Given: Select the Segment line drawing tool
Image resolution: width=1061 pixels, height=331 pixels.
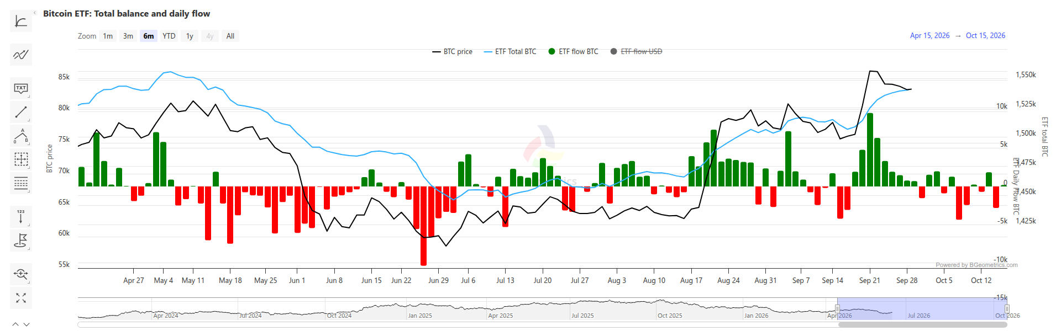Looking at the screenshot, I should pos(21,112).
